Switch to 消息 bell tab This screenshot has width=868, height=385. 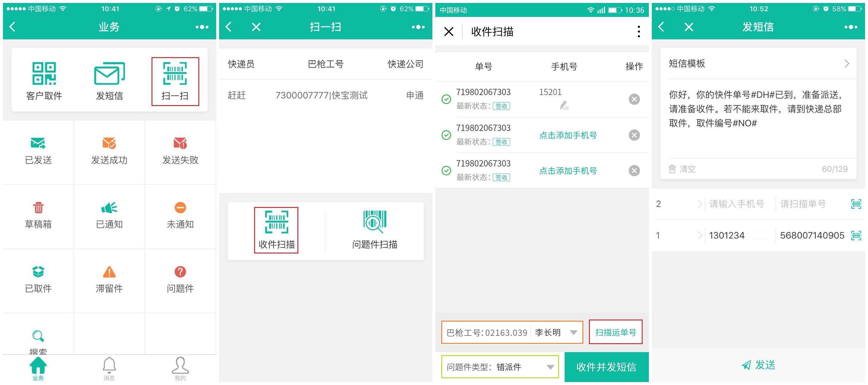pos(109,369)
